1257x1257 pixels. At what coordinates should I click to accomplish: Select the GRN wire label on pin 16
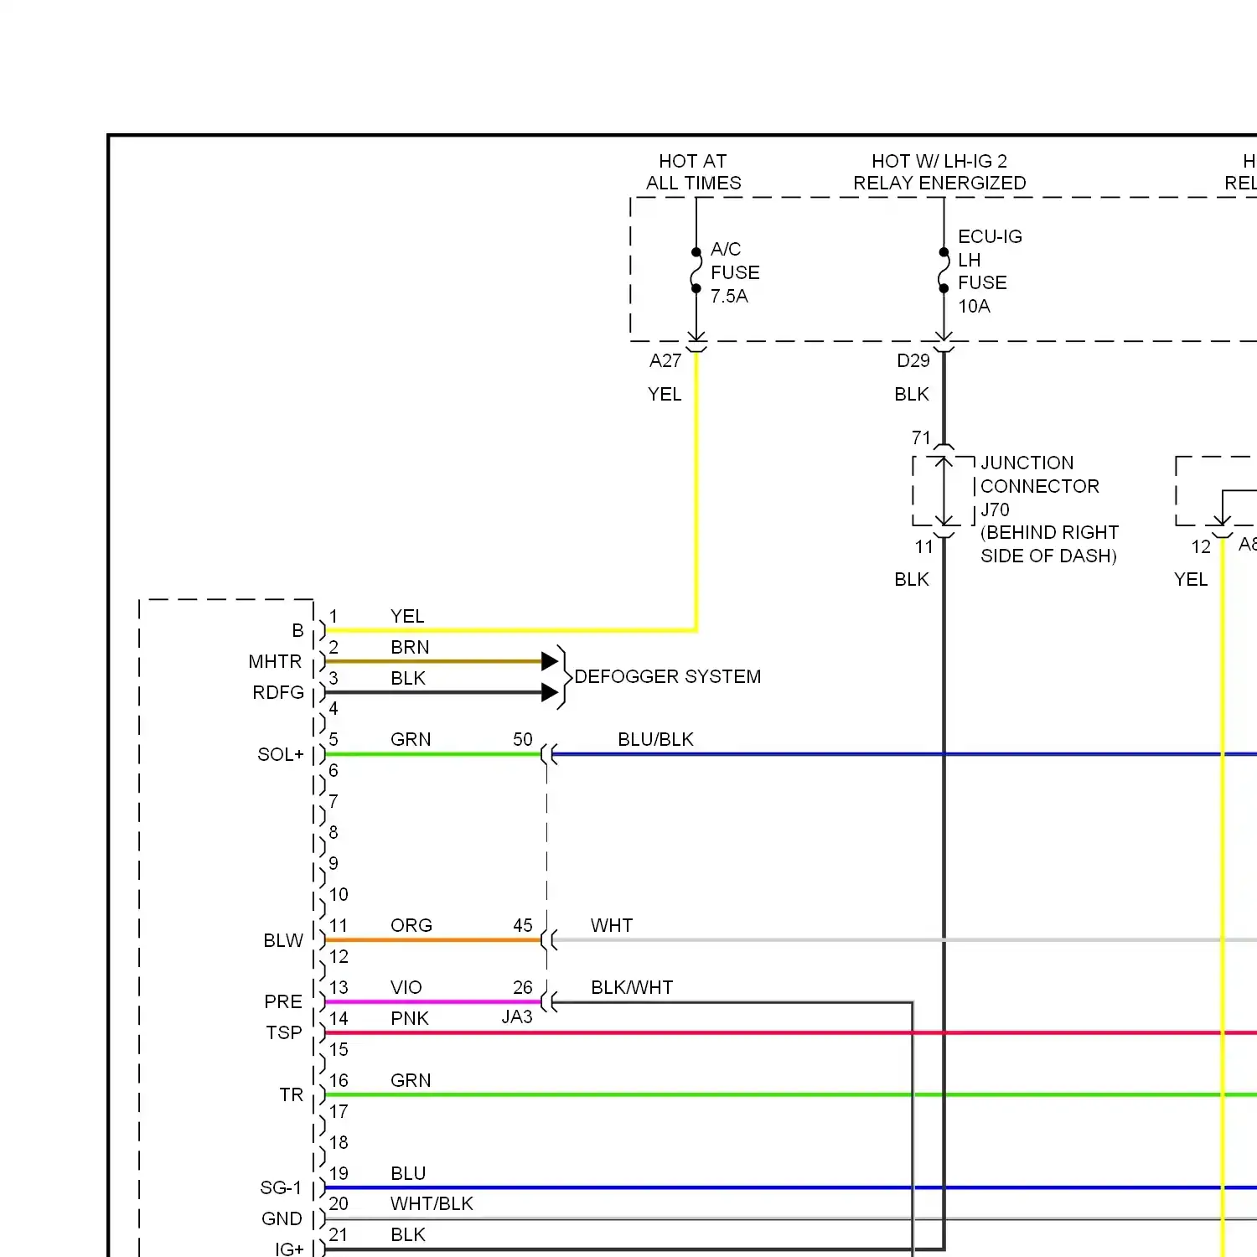pyautogui.click(x=411, y=1080)
